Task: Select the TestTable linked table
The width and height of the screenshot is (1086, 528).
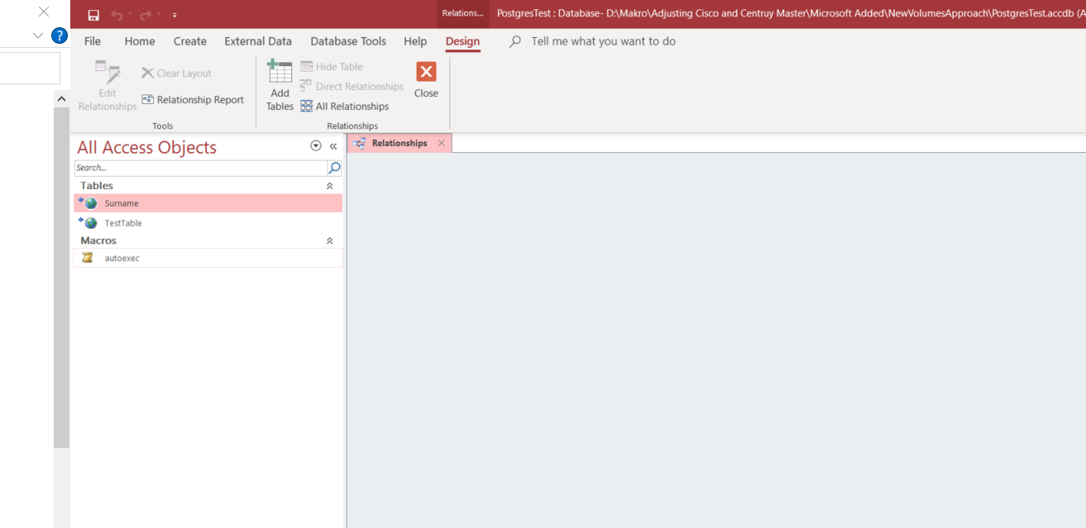Action: 208,223
